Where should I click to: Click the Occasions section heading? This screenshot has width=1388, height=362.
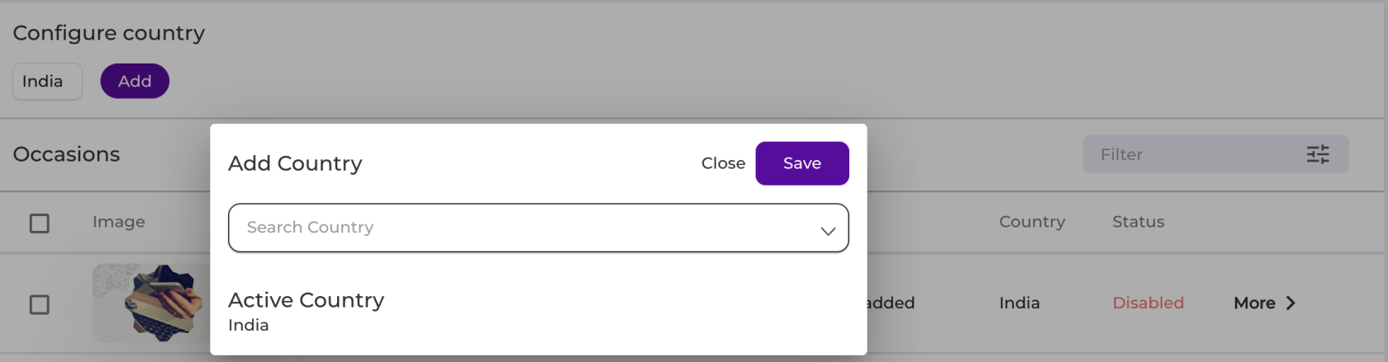(66, 154)
